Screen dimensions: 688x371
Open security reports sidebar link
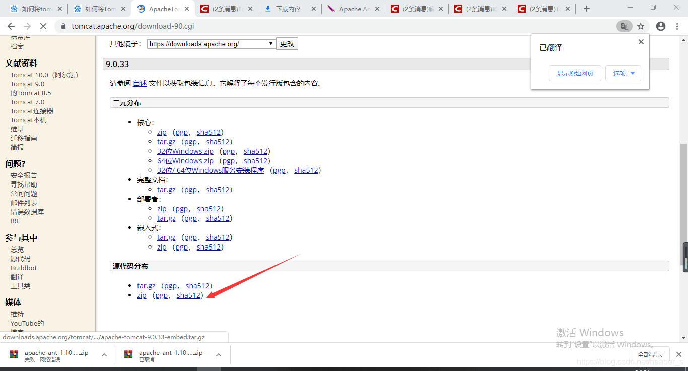tap(24, 175)
